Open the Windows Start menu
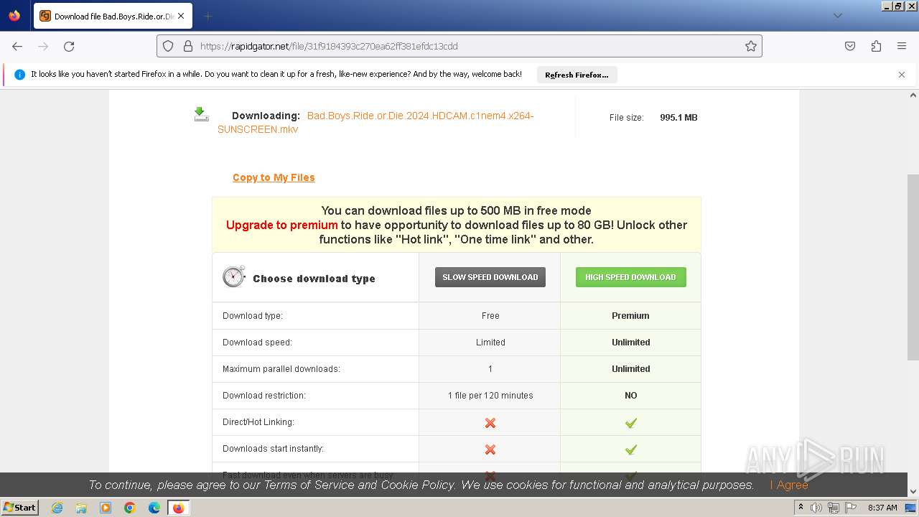 coord(19,507)
